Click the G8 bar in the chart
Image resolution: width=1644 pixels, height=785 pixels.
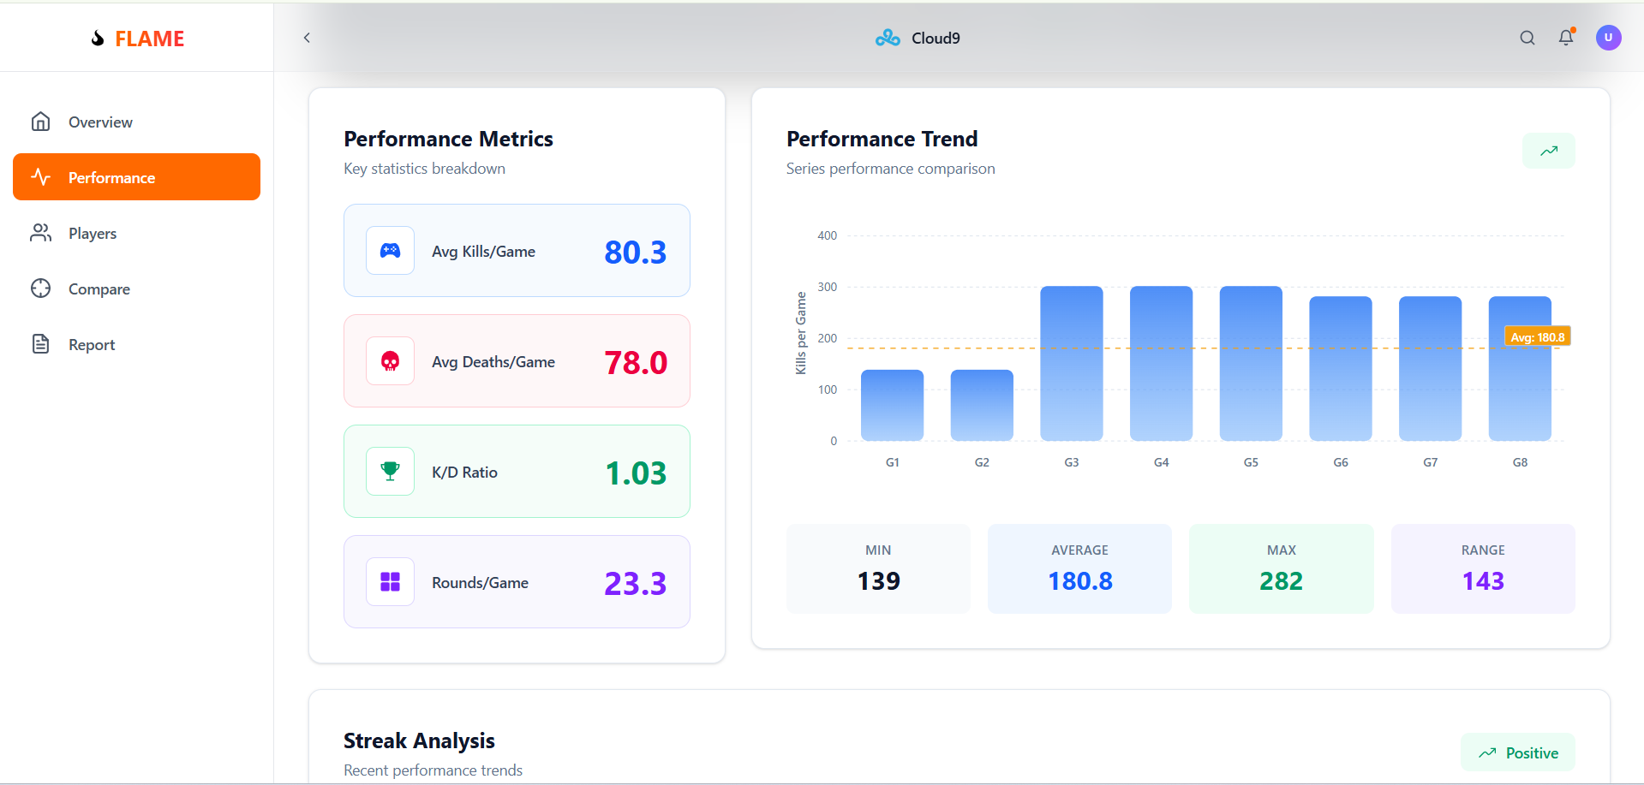pos(1520,369)
